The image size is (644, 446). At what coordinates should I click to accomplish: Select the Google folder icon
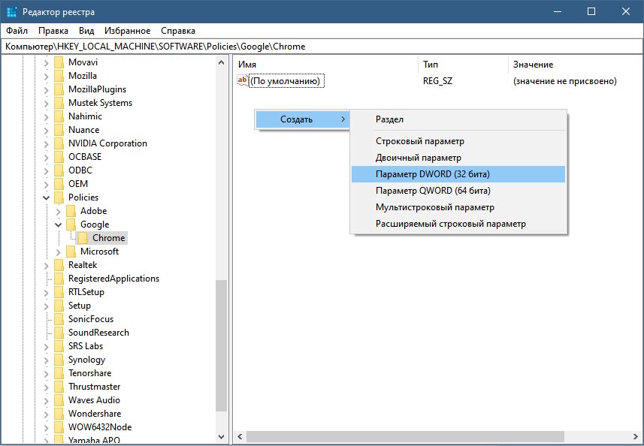point(71,225)
